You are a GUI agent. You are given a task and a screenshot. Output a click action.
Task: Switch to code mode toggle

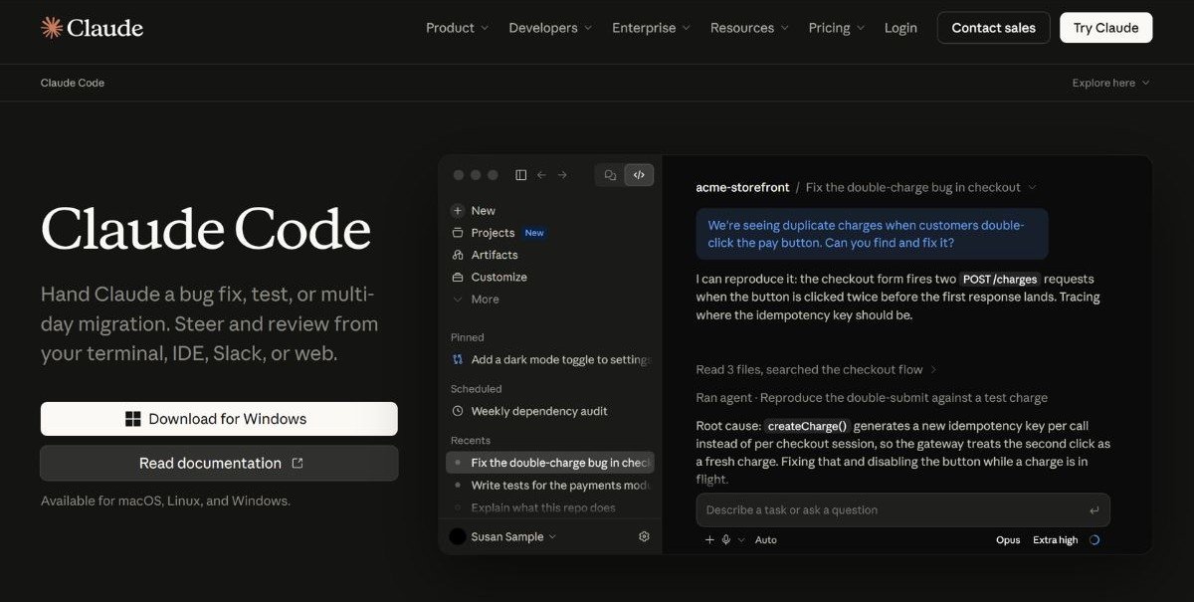pyautogui.click(x=639, y=175)
